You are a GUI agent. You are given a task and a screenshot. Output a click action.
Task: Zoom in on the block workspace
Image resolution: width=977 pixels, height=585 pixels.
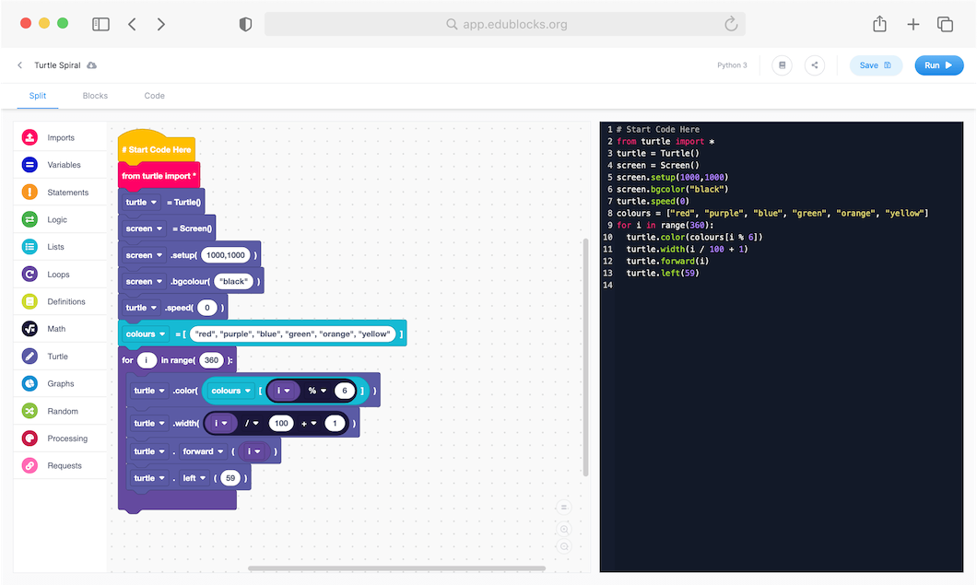564,529
